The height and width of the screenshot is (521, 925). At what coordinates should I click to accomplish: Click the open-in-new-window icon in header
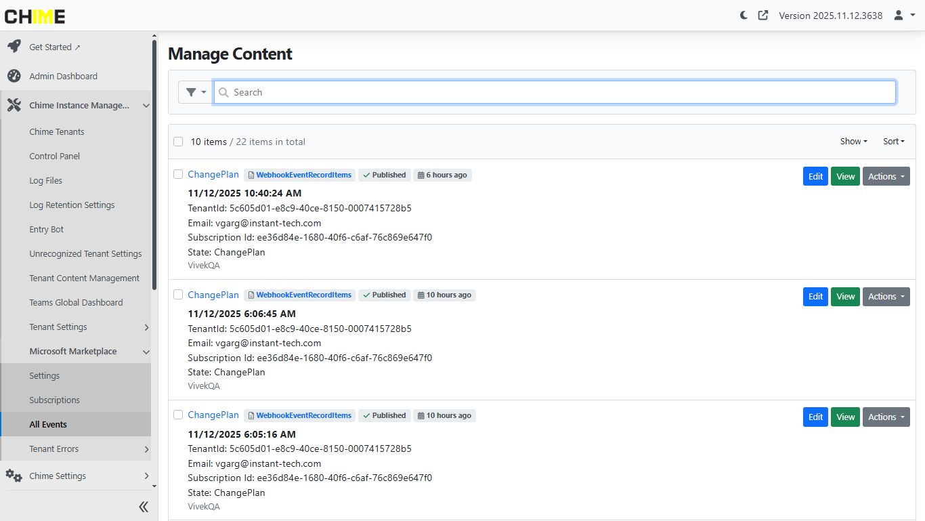pos(763,15)
